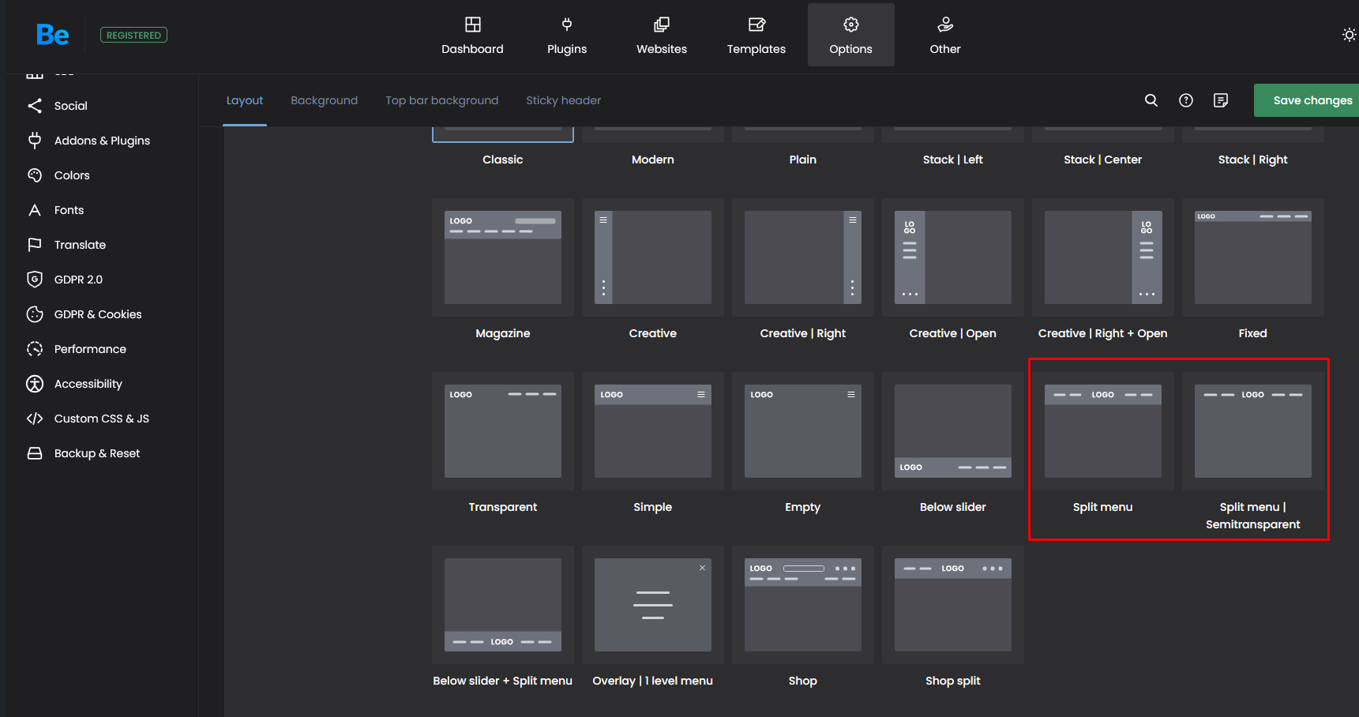Open the notes document icon
The width and height of the screenshot is (1359, 717).
pos(1221,100)
